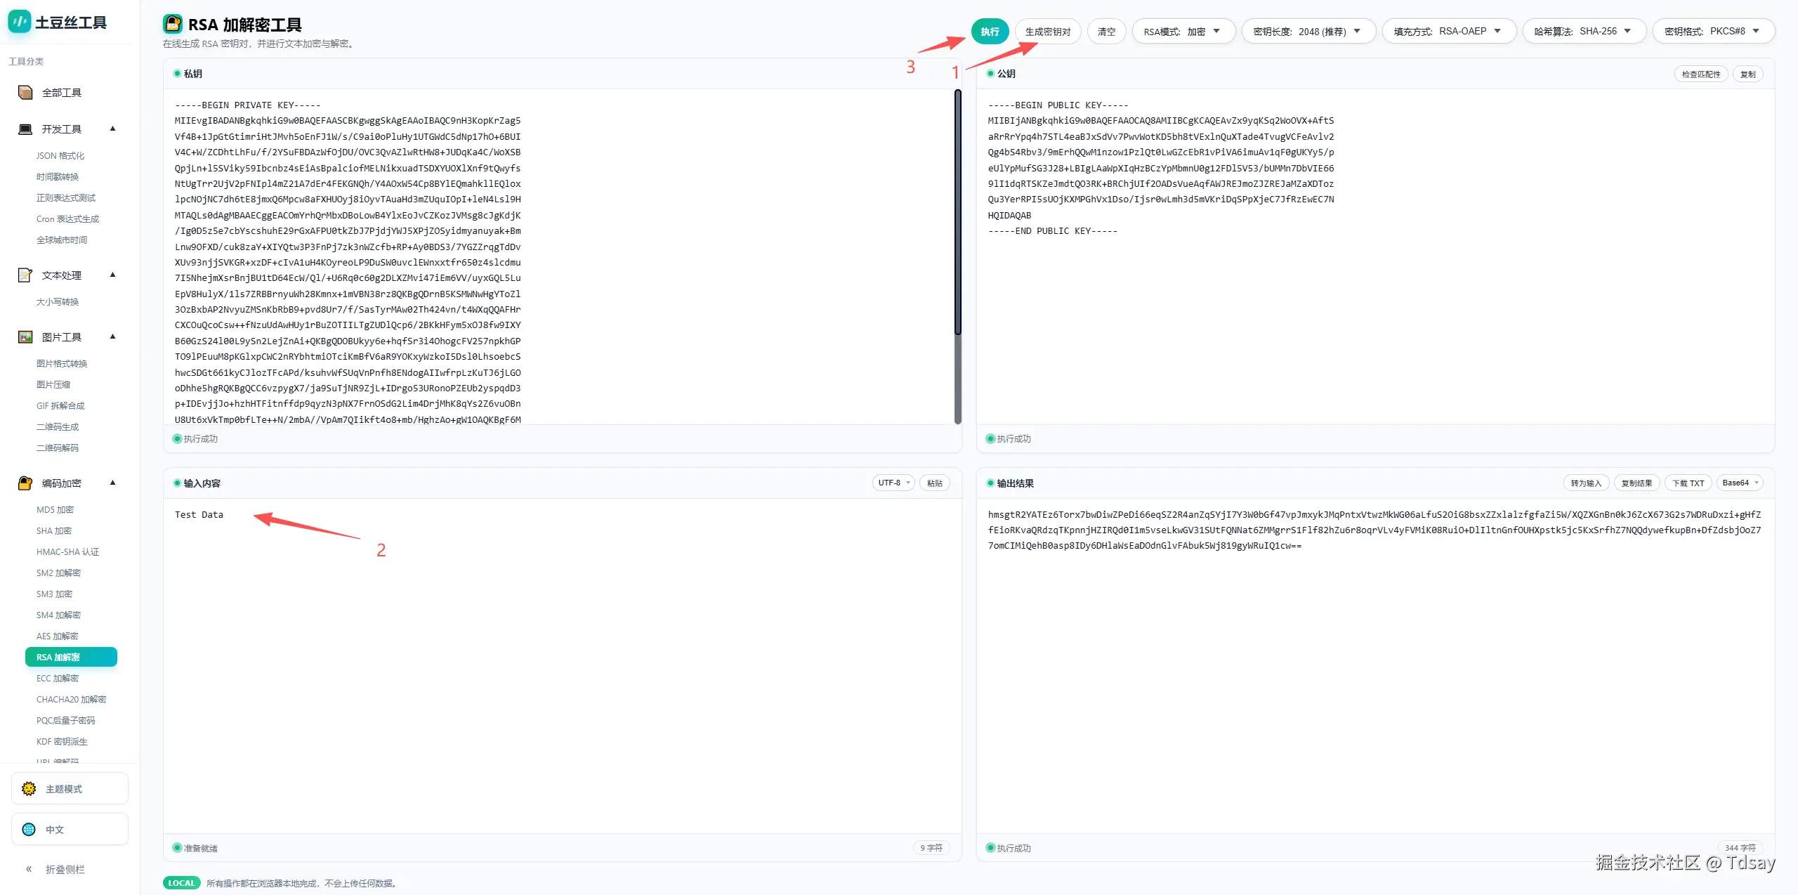Click the 生成密钥对 button
Image resolution: width=1798 pixels, height=895 pixels.
coord(1047,32)
